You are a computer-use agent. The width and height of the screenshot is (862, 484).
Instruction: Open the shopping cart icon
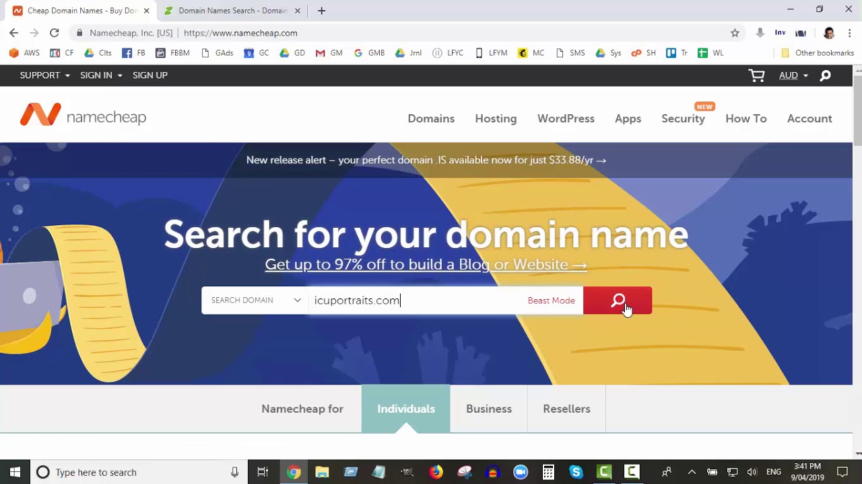pyautogui.click(x=757, y=75)
